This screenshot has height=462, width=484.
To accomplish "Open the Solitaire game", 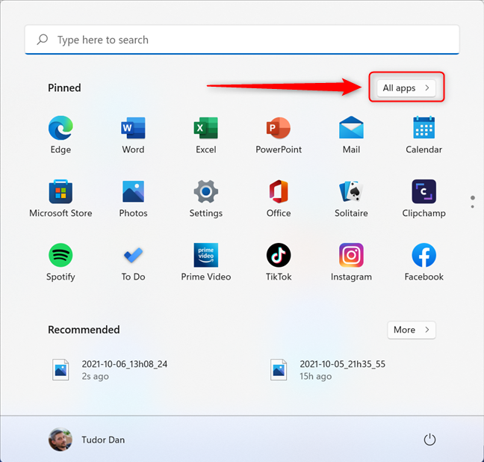I will pos(351,199).
